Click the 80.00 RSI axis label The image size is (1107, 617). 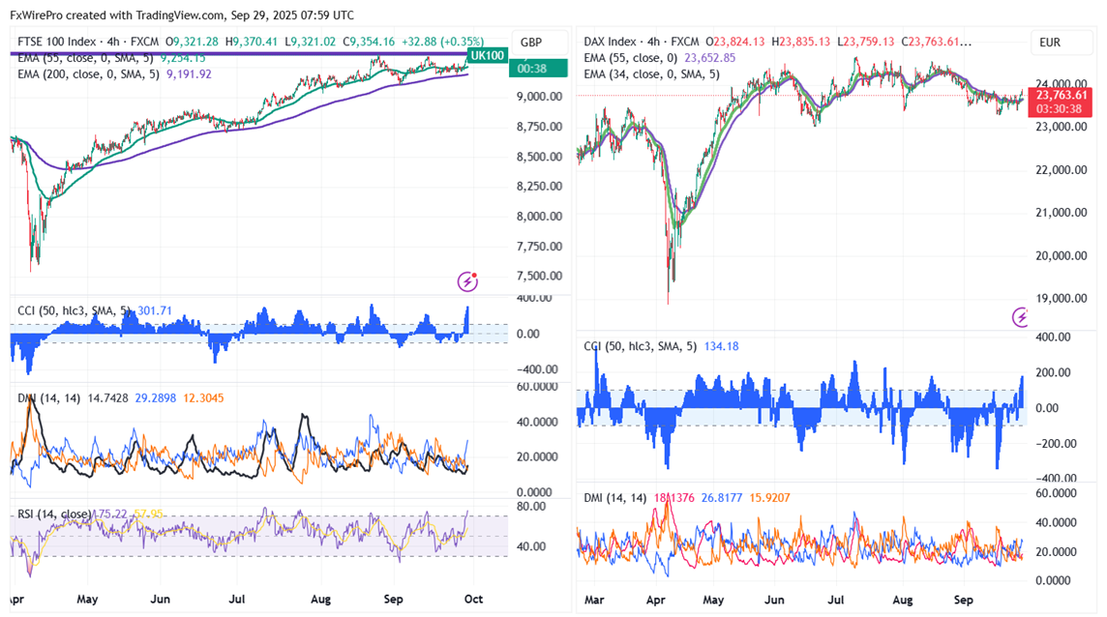(531, 506)
